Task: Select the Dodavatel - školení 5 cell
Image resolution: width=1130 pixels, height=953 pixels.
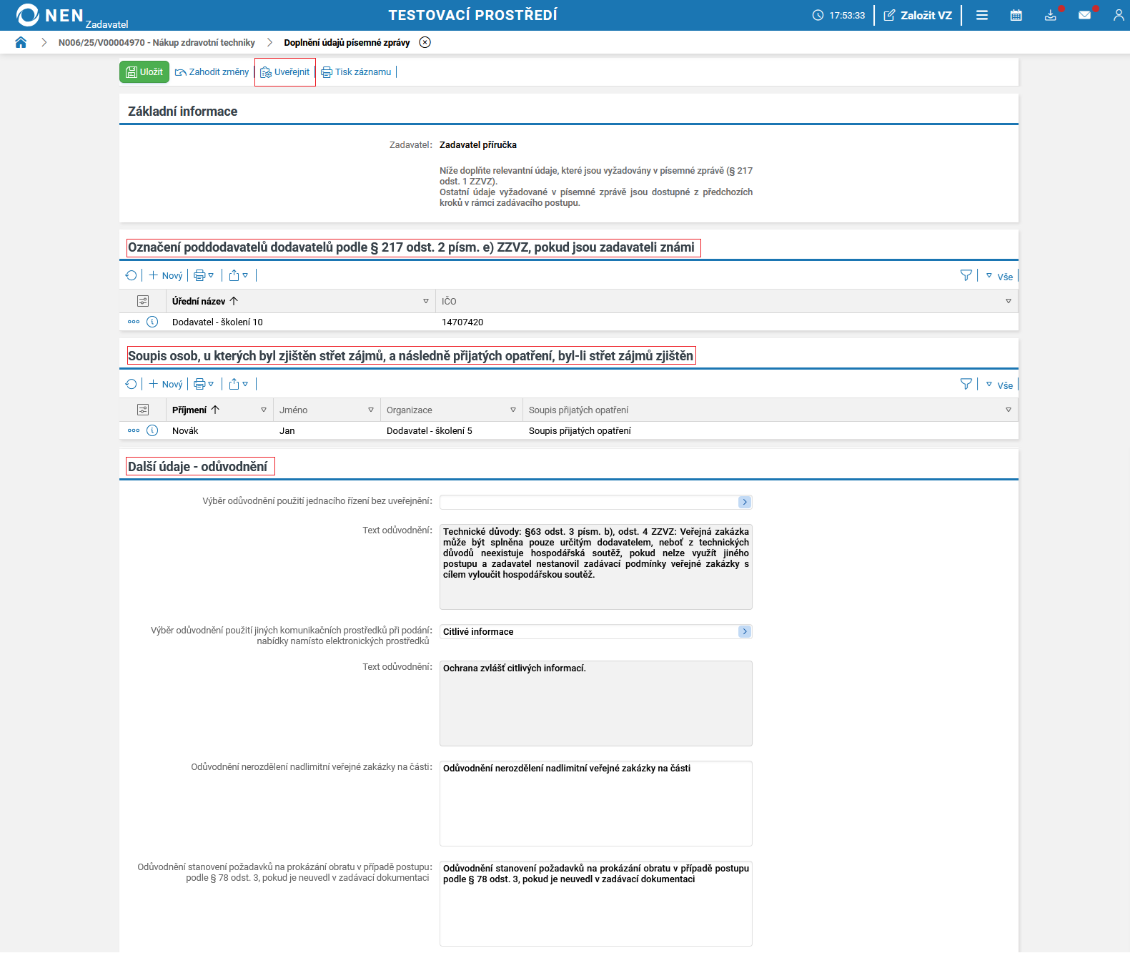Action: tap(430, 431)
